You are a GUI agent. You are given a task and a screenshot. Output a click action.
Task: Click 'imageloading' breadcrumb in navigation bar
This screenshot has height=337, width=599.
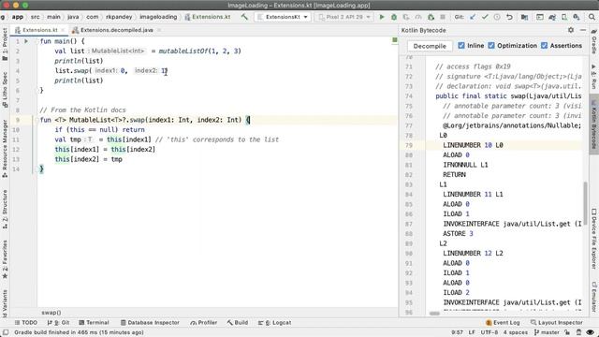[158, 17]
